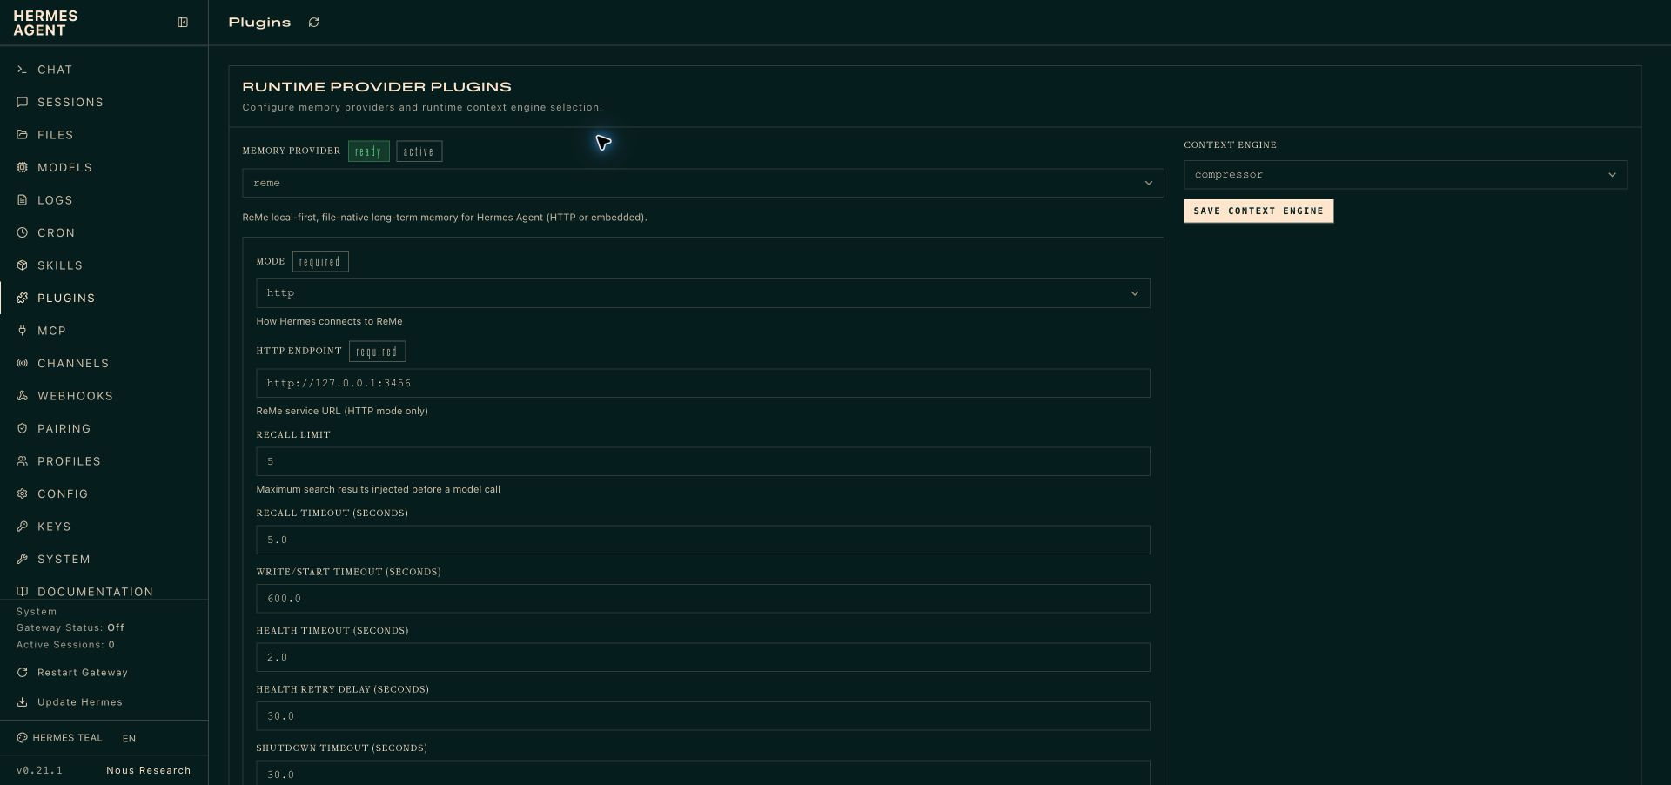This screenshot has height=785, width=1671.
Task: Click the Chat terminal icon
Action: click(23, 70)
